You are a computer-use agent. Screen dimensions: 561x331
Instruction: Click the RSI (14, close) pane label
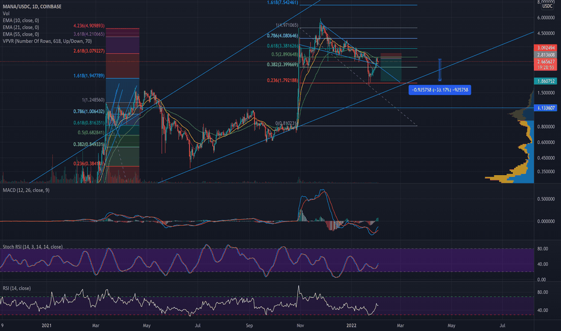pyautogui.click(x=17, y=288)
